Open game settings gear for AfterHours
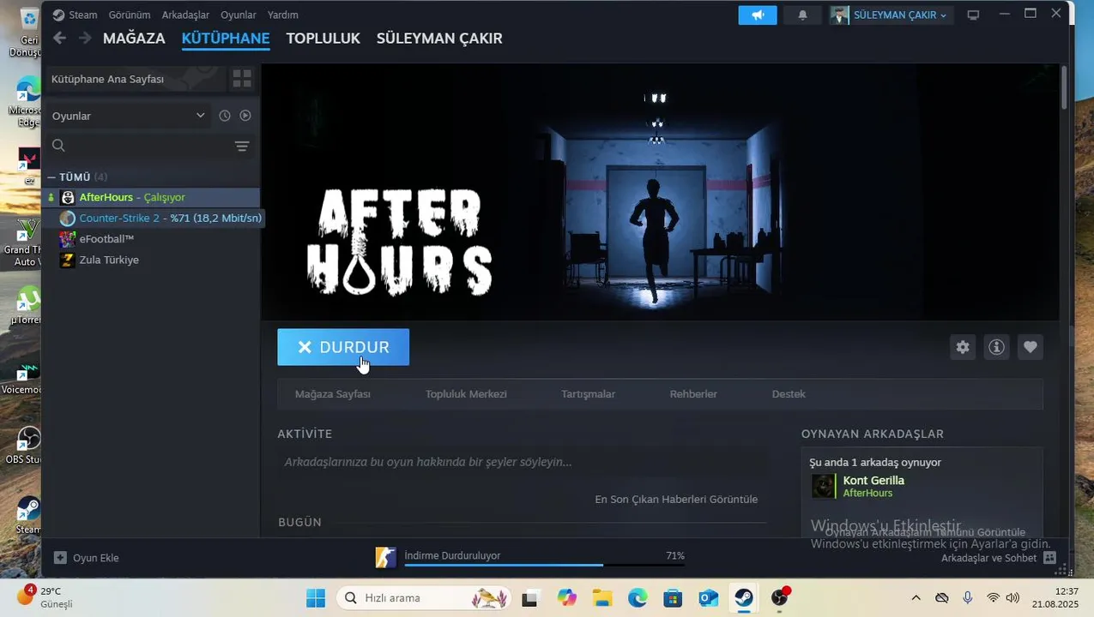Viewport: 1094px width, 617px height. point(963,347)
